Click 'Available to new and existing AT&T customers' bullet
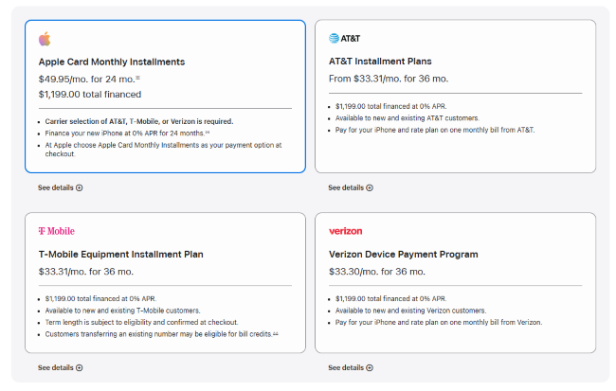The width and height of the screenshot is (616, 391). click(407, 117)
